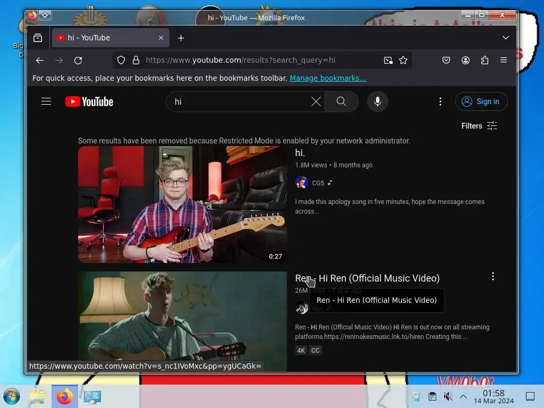Toggle muted volume tray icon
Image resolution: width=544 pixels, height=408 pixels.
tap(448, 396)
